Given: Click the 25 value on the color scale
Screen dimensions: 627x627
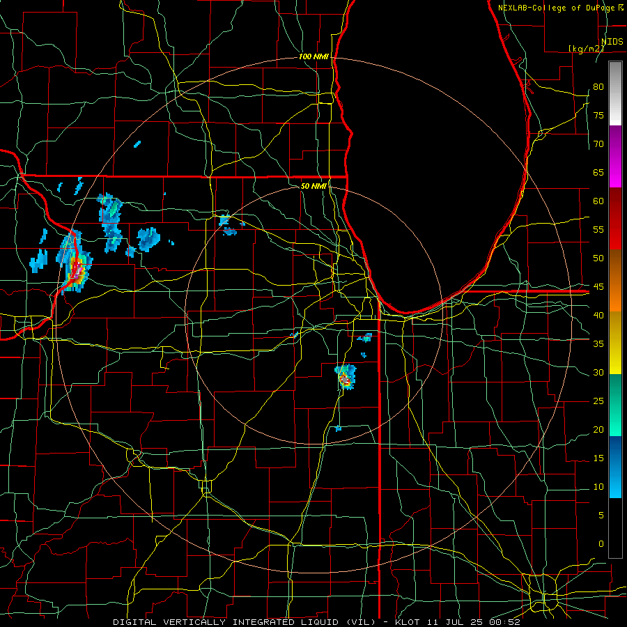Looking at the screenshot, I should coord(598,401).
